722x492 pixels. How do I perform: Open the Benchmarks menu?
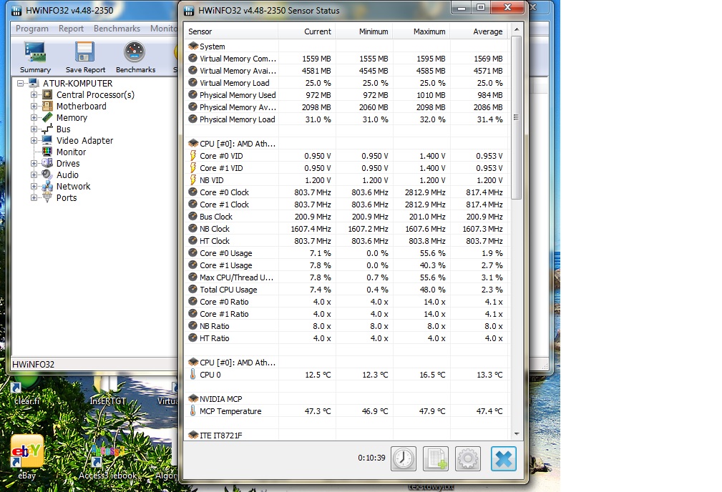point(117,29)
